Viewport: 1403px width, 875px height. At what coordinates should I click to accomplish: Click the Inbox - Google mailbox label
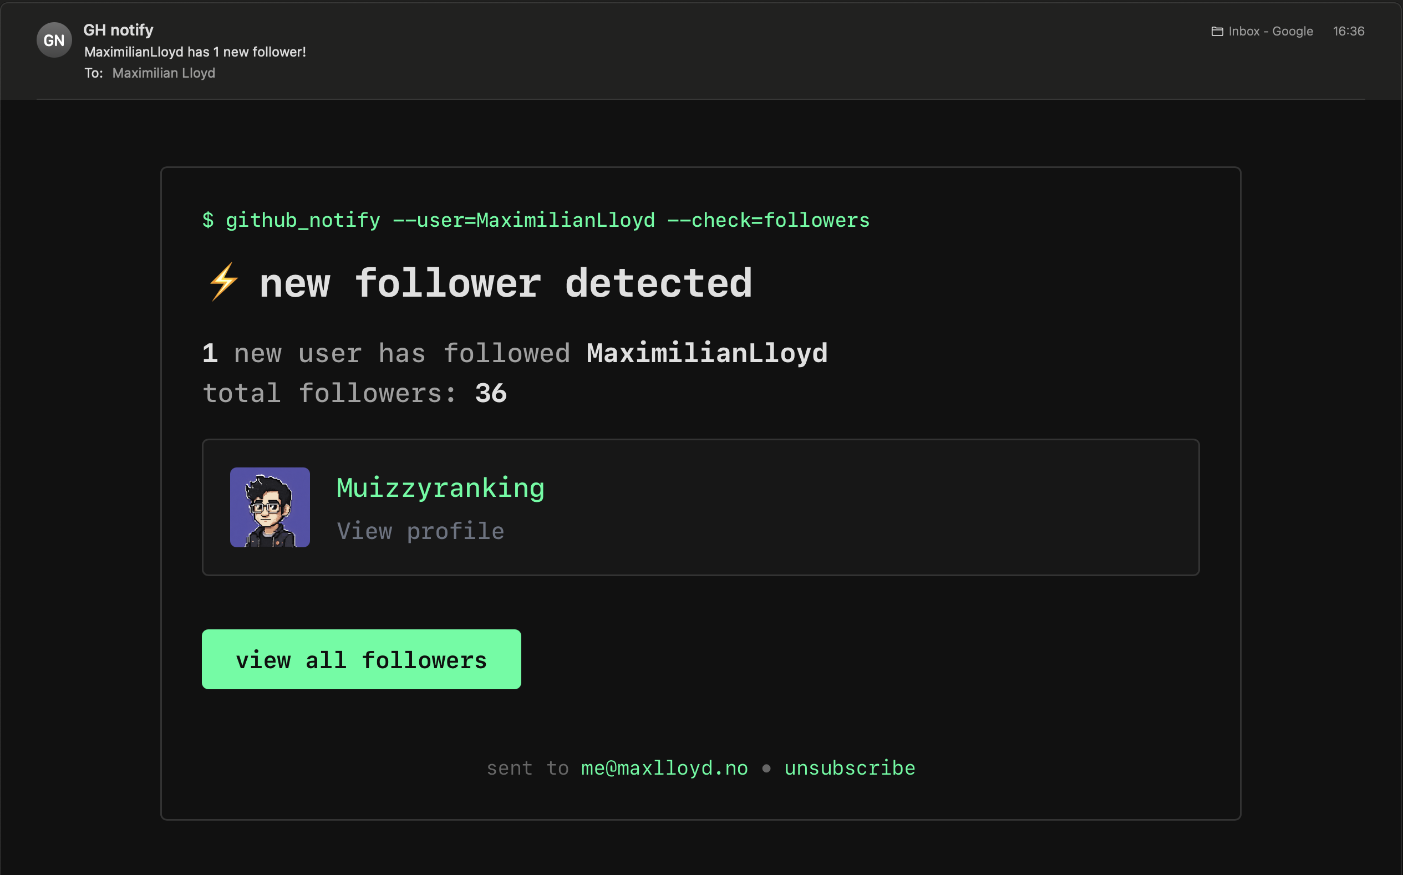pyautogui.click(x=1270, y=31)
